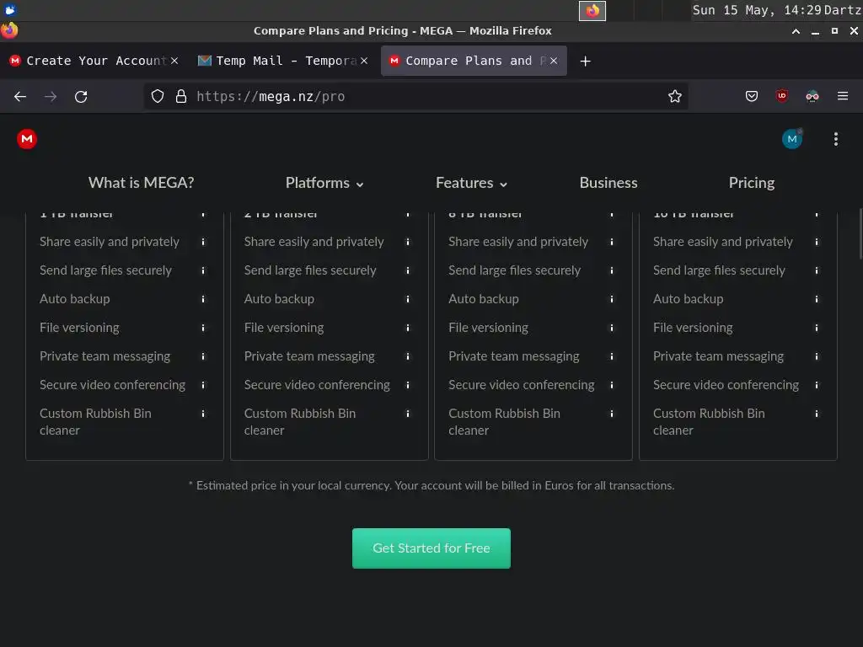Click Share easily and privately, 8 TB plan
The image size is (863, 647).
point(518,242)
